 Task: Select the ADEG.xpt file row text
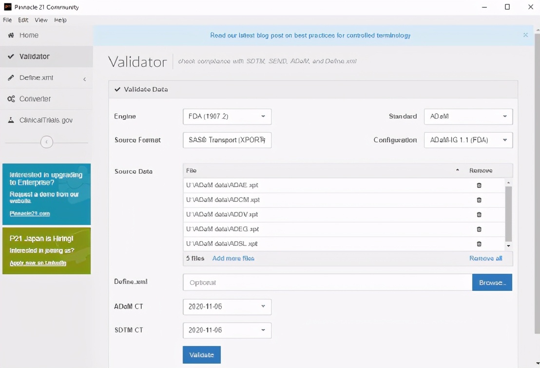222,229
